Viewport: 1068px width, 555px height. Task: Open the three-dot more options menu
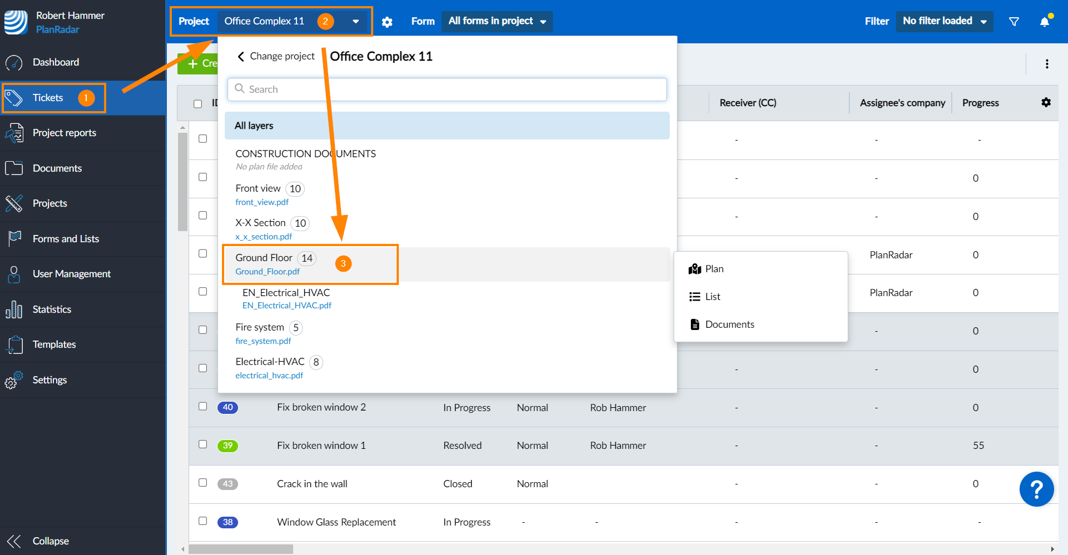pos(1047,64)
